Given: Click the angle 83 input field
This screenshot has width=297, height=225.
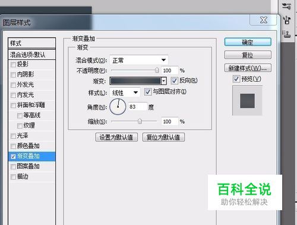Looking at the screenshot, I should (138, 107).
